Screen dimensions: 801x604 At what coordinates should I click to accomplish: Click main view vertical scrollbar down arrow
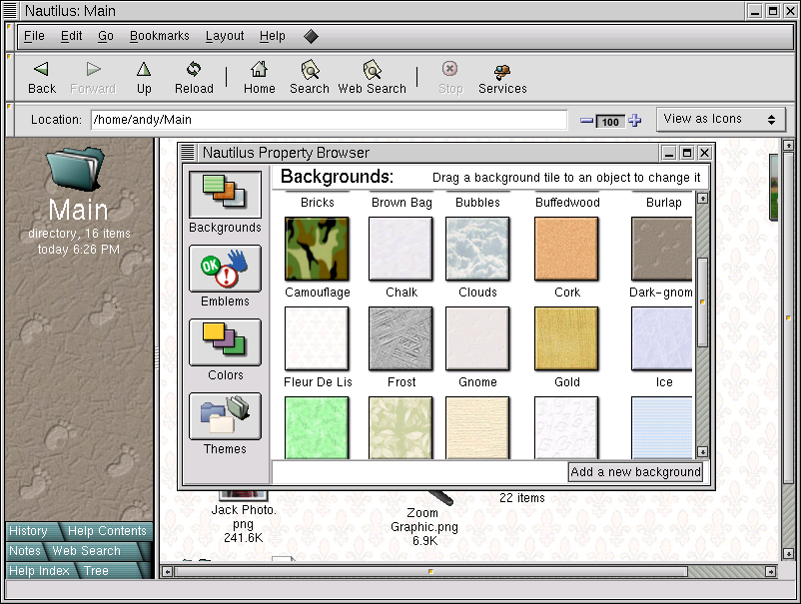click(788, 553)
